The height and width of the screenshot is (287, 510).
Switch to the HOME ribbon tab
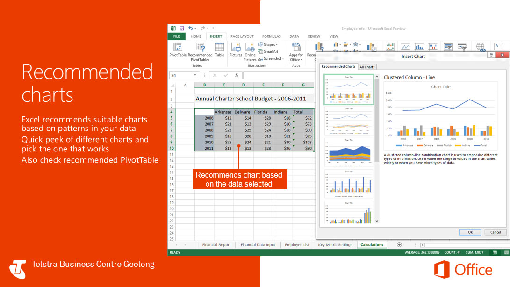point(196,36)
